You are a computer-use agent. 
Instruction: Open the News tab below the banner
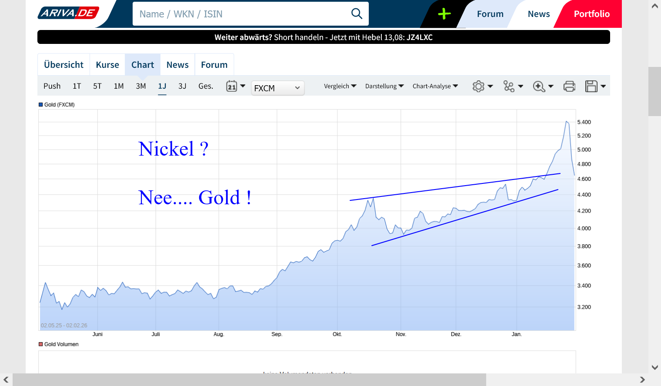click(177, 65)
